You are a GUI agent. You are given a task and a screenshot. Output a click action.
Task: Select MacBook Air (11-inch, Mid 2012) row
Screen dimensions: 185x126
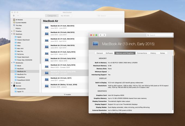[83, 27]
